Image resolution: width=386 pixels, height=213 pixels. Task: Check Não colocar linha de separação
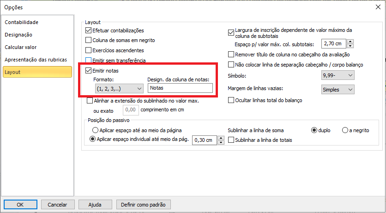pyautogui.click(x=231, y=65)
